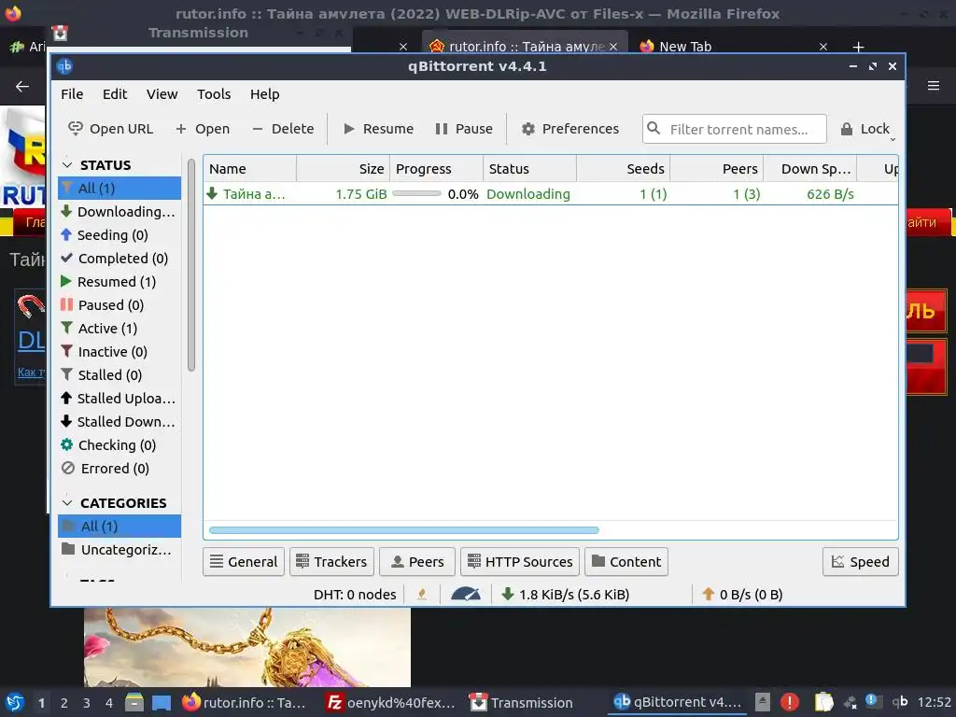Open the Tools menu
Viewport: 956px width, 717px height.
click(214, 94)
